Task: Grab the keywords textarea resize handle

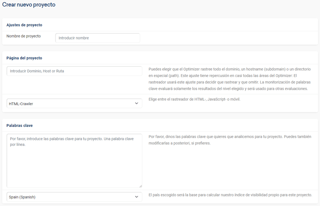Action: coord(141,186)
